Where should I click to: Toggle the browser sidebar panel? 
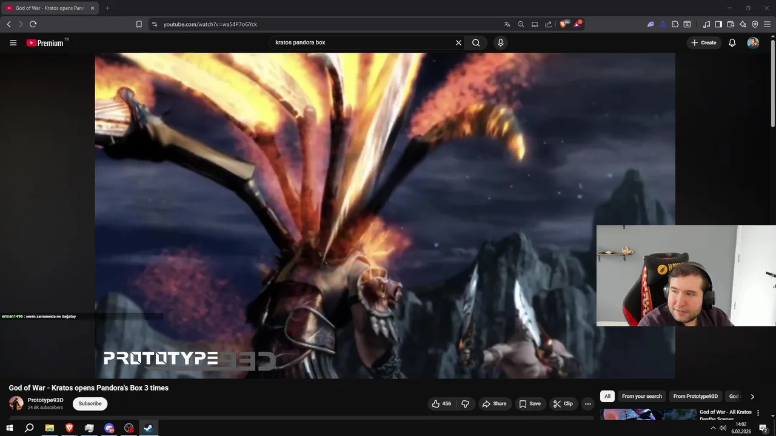(x=718, y=24)
